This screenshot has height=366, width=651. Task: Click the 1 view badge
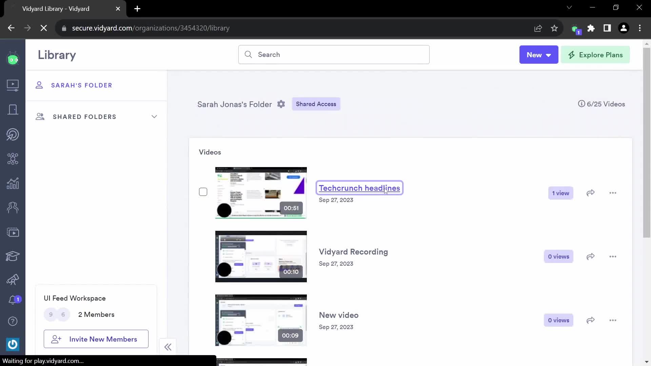pos(561,193)
